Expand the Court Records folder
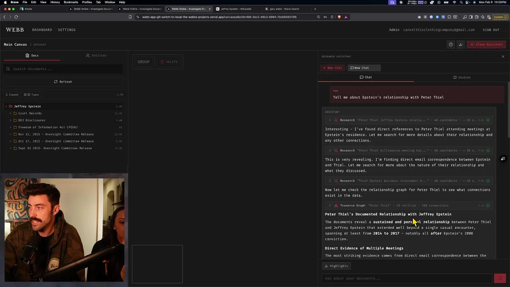The image size is (510, 287). pos(10,113)
